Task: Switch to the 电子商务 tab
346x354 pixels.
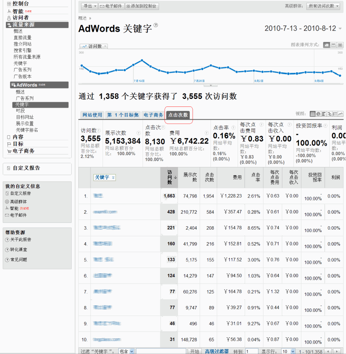Action: point(153,115)
